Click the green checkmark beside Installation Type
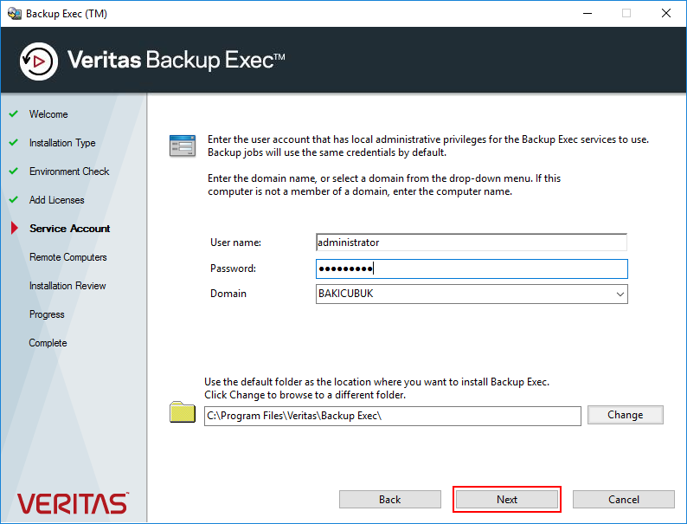Viewport: 687px width, 524px height. tap(14, 142)
